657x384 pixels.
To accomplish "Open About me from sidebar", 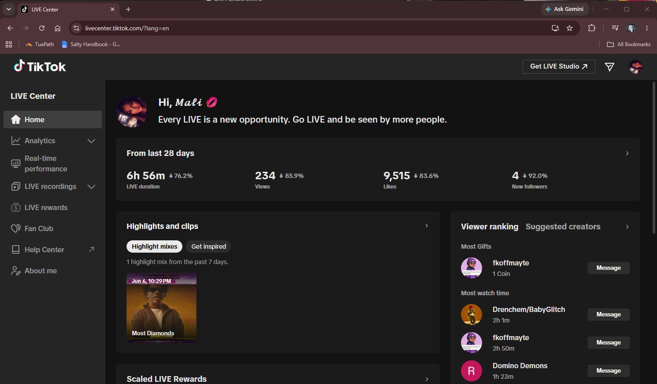I will pyautogui.click(x=53, y=271).
